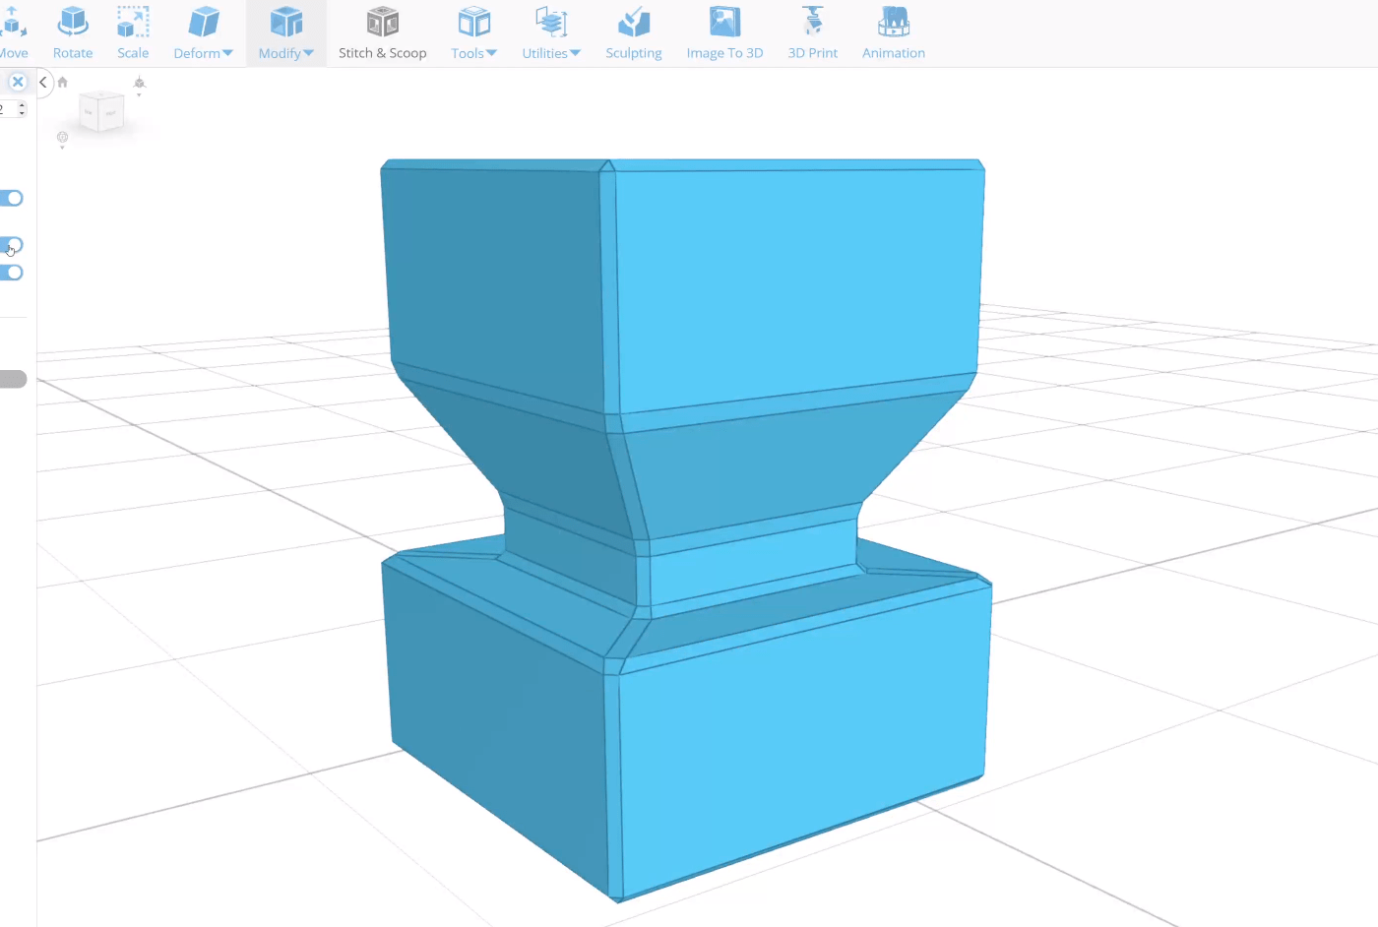Switch off the third toggle in the panel
This screenshot has width=1378, height=927.
coord(11,272)
